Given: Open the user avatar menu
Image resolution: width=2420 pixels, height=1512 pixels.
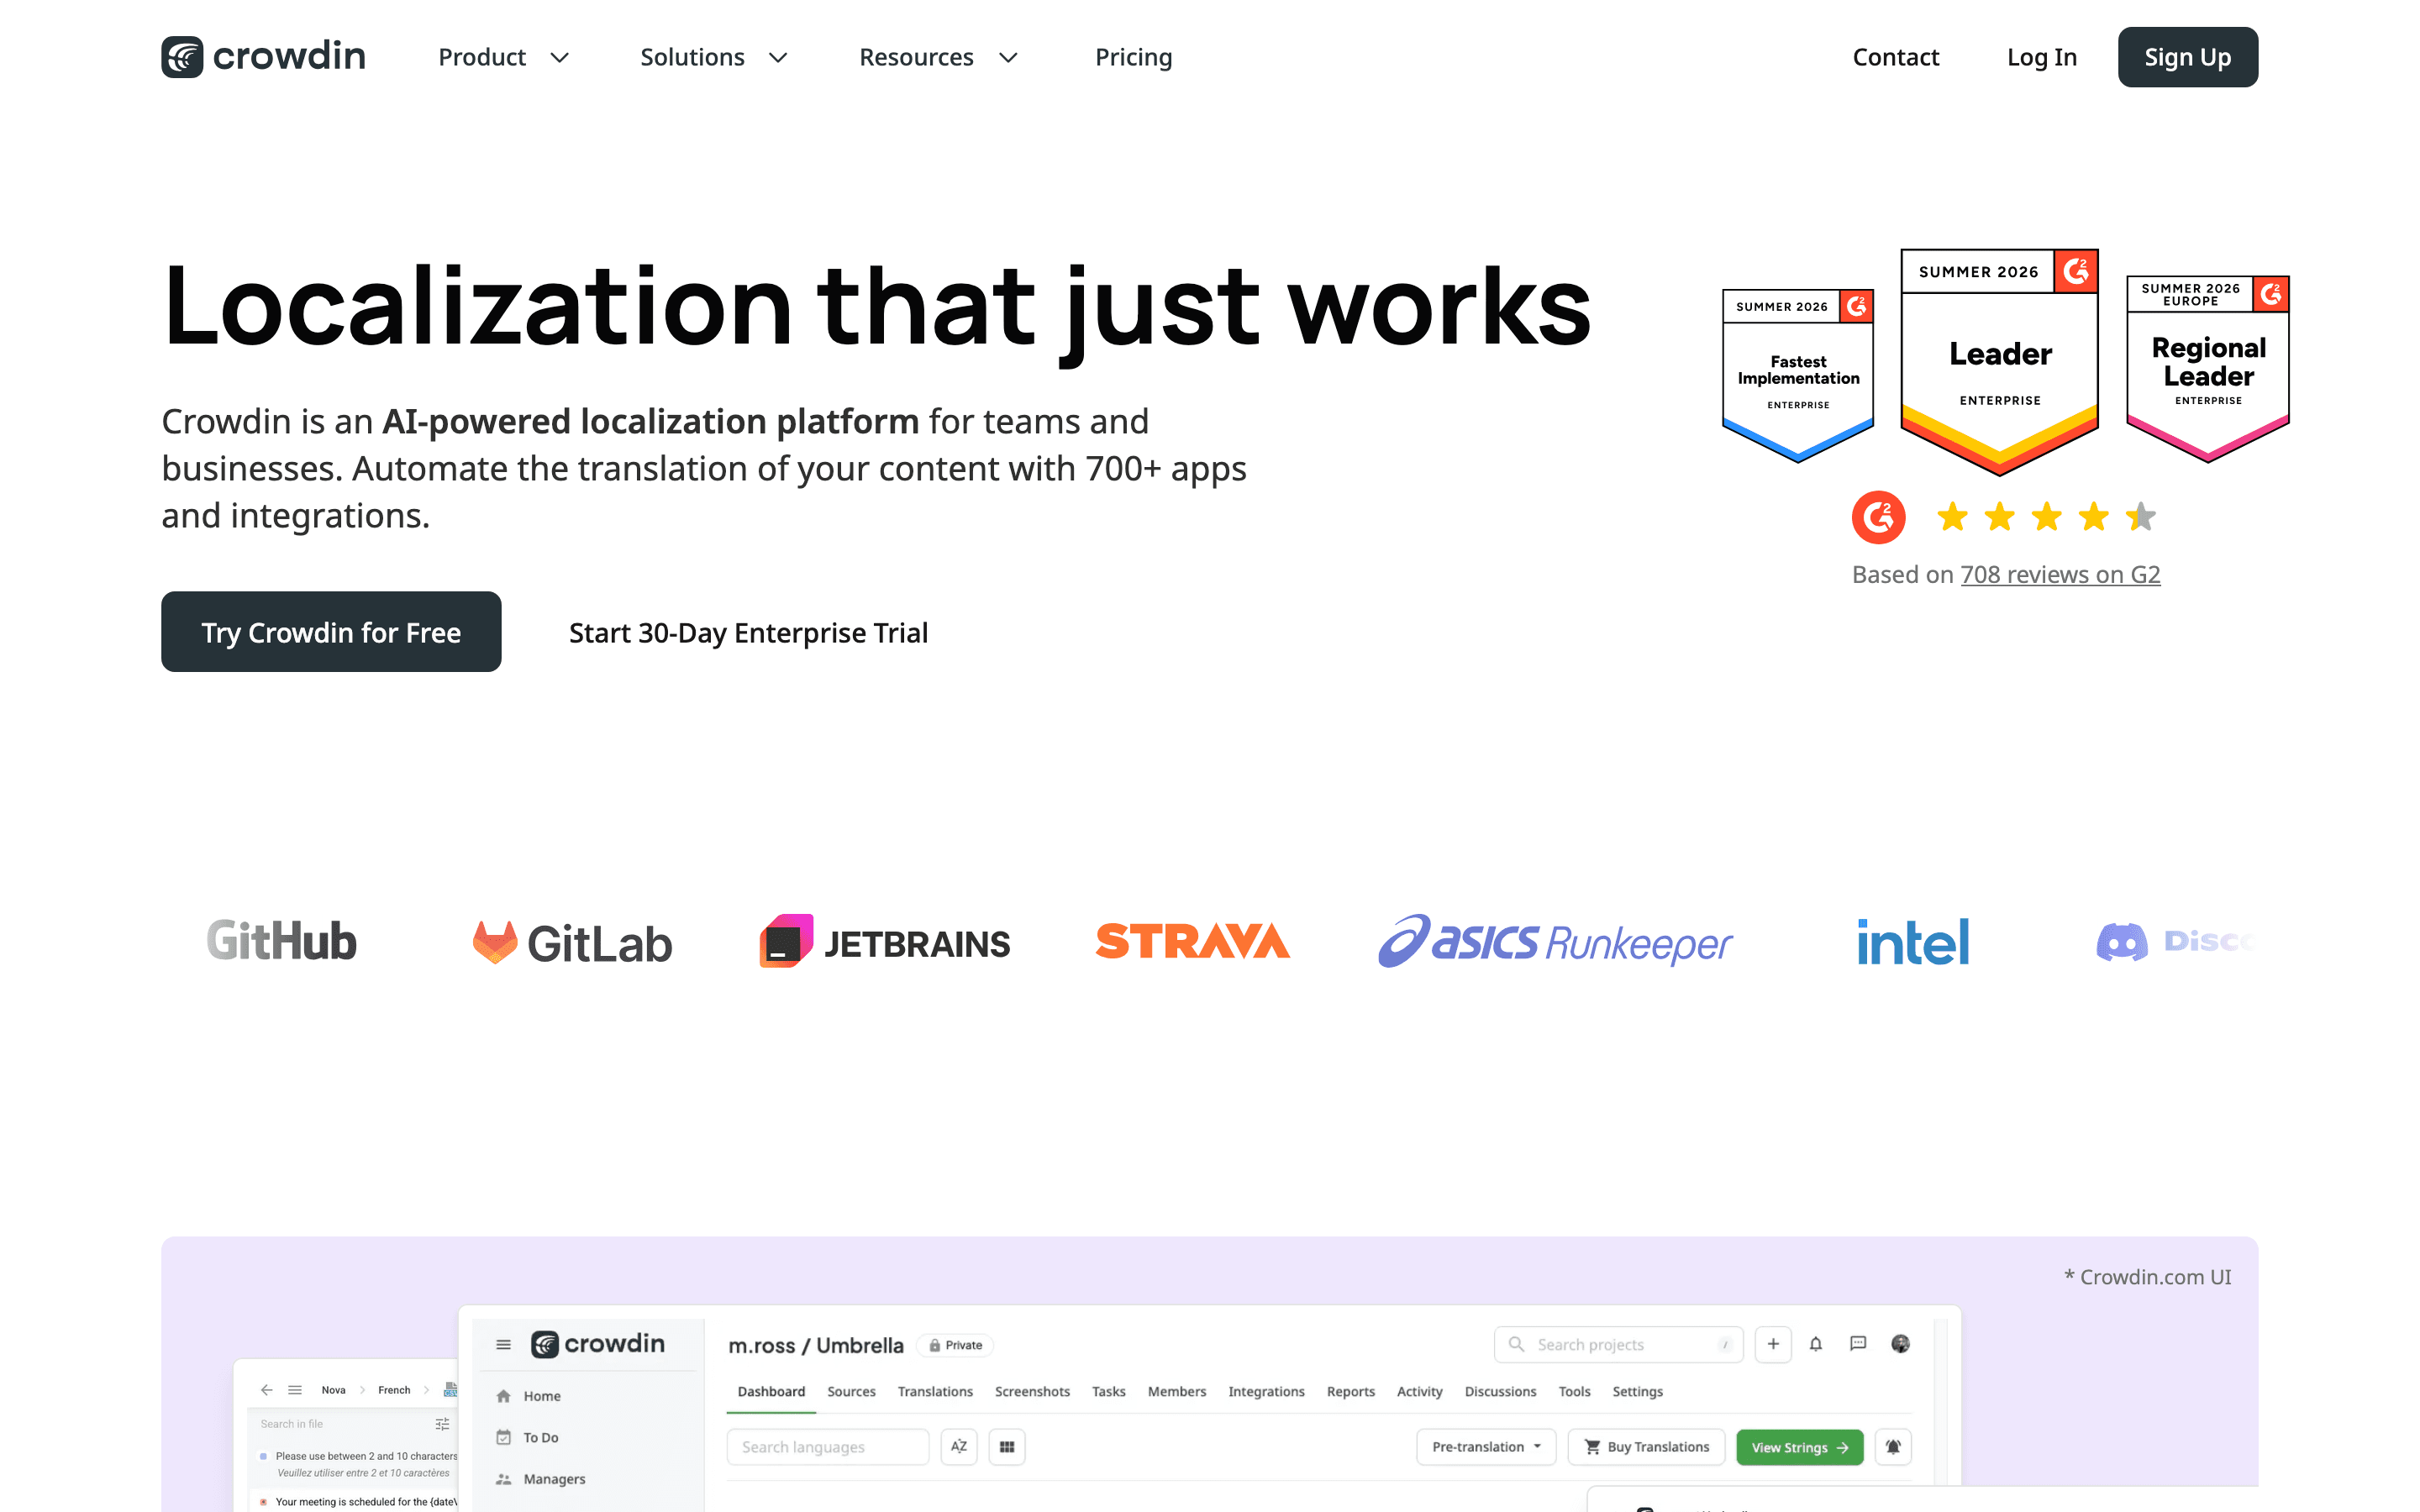Looking at the screenshot, I should click(x=1900, y=1344).
